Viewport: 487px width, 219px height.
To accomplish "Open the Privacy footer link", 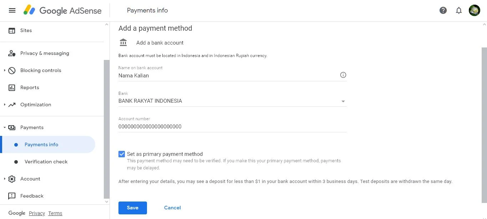I will tap(37, 213).
